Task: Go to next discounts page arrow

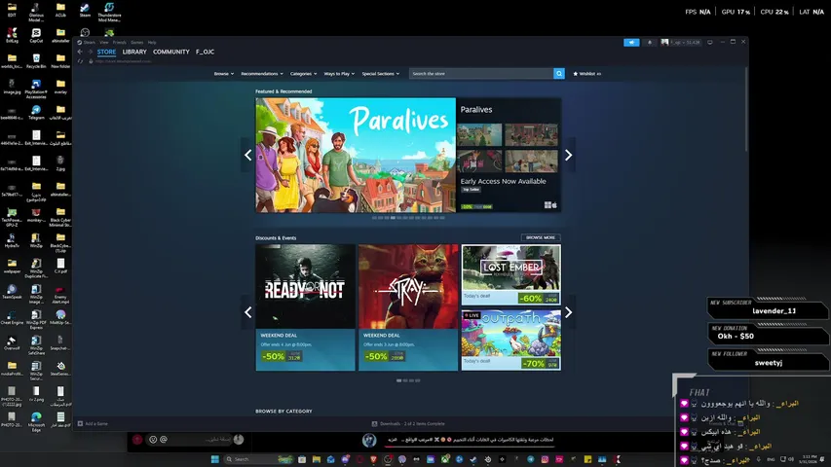Action: [568, 312]
